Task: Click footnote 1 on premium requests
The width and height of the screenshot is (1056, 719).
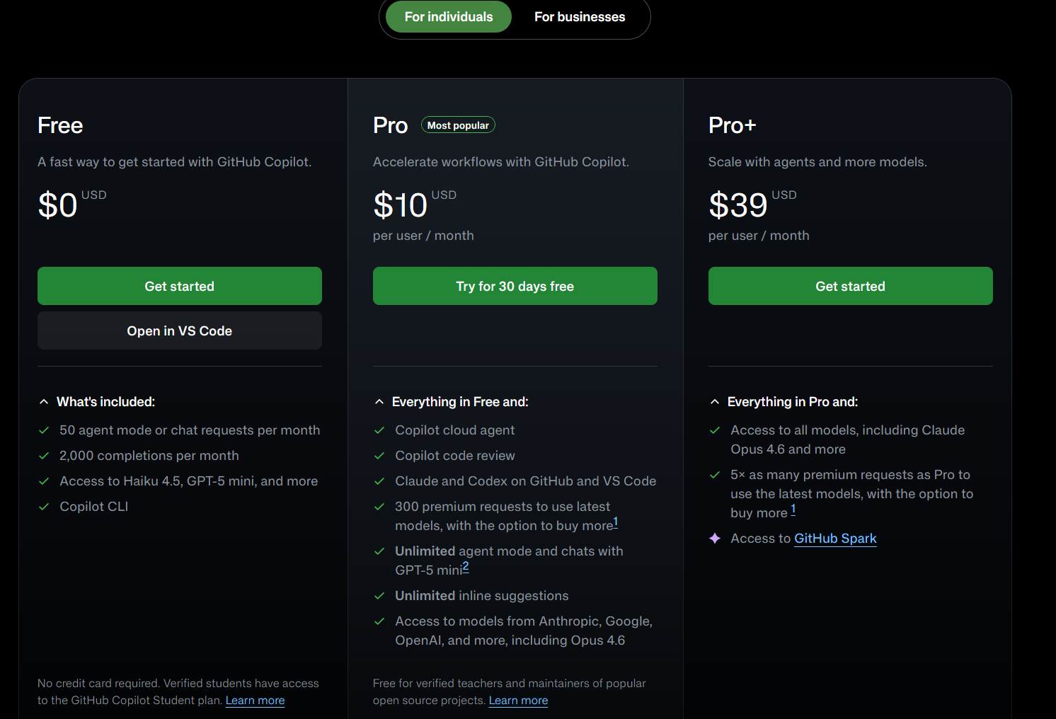Action: pyautogui.click(x=616, y=521)
